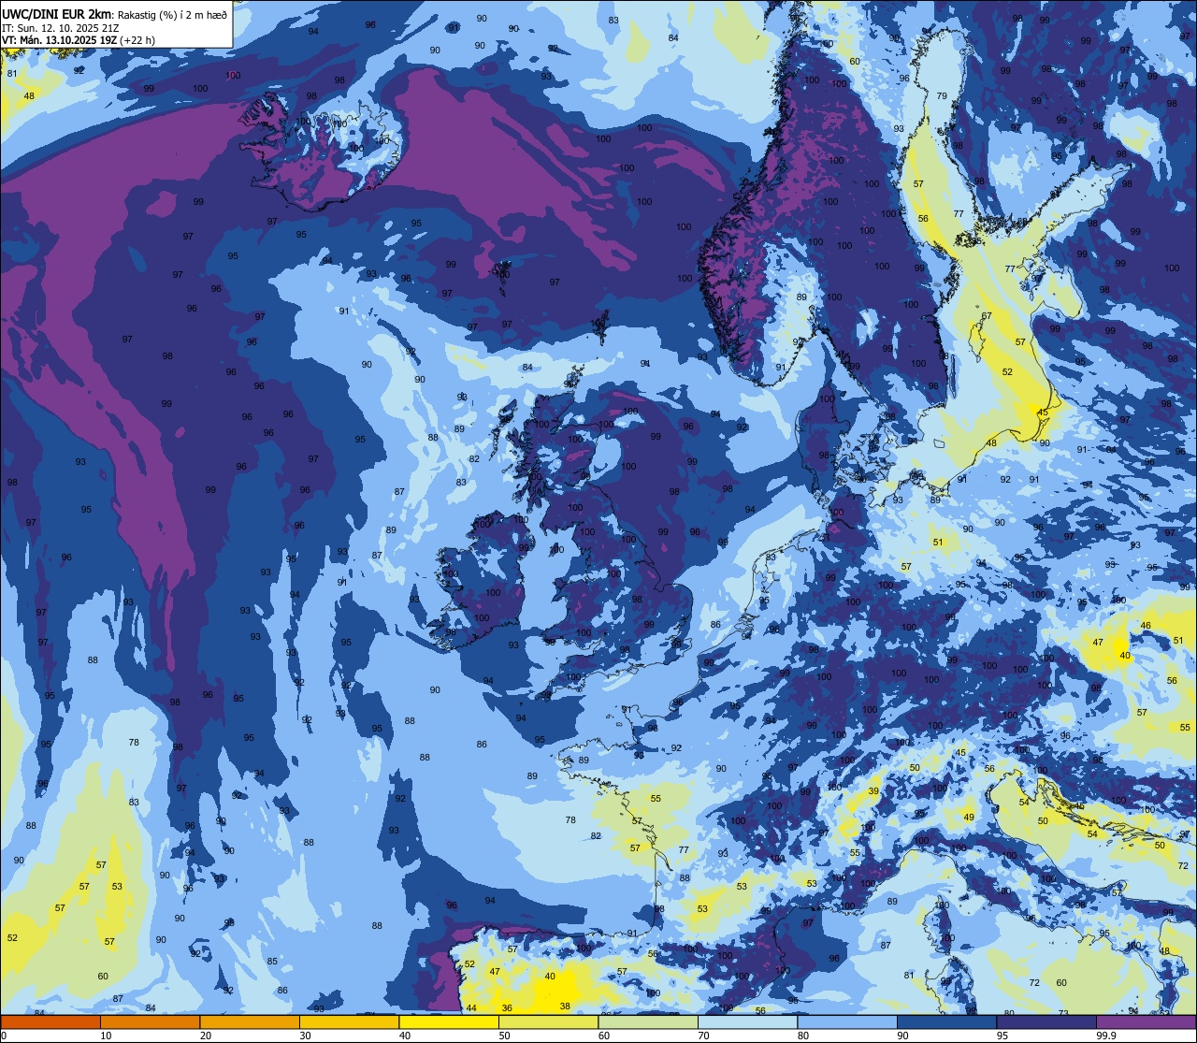Select the pale blue 70–80 legend swatch
This screenshot has width=1197, height=1043.
pyautogui.click(x=747, y=1021)
